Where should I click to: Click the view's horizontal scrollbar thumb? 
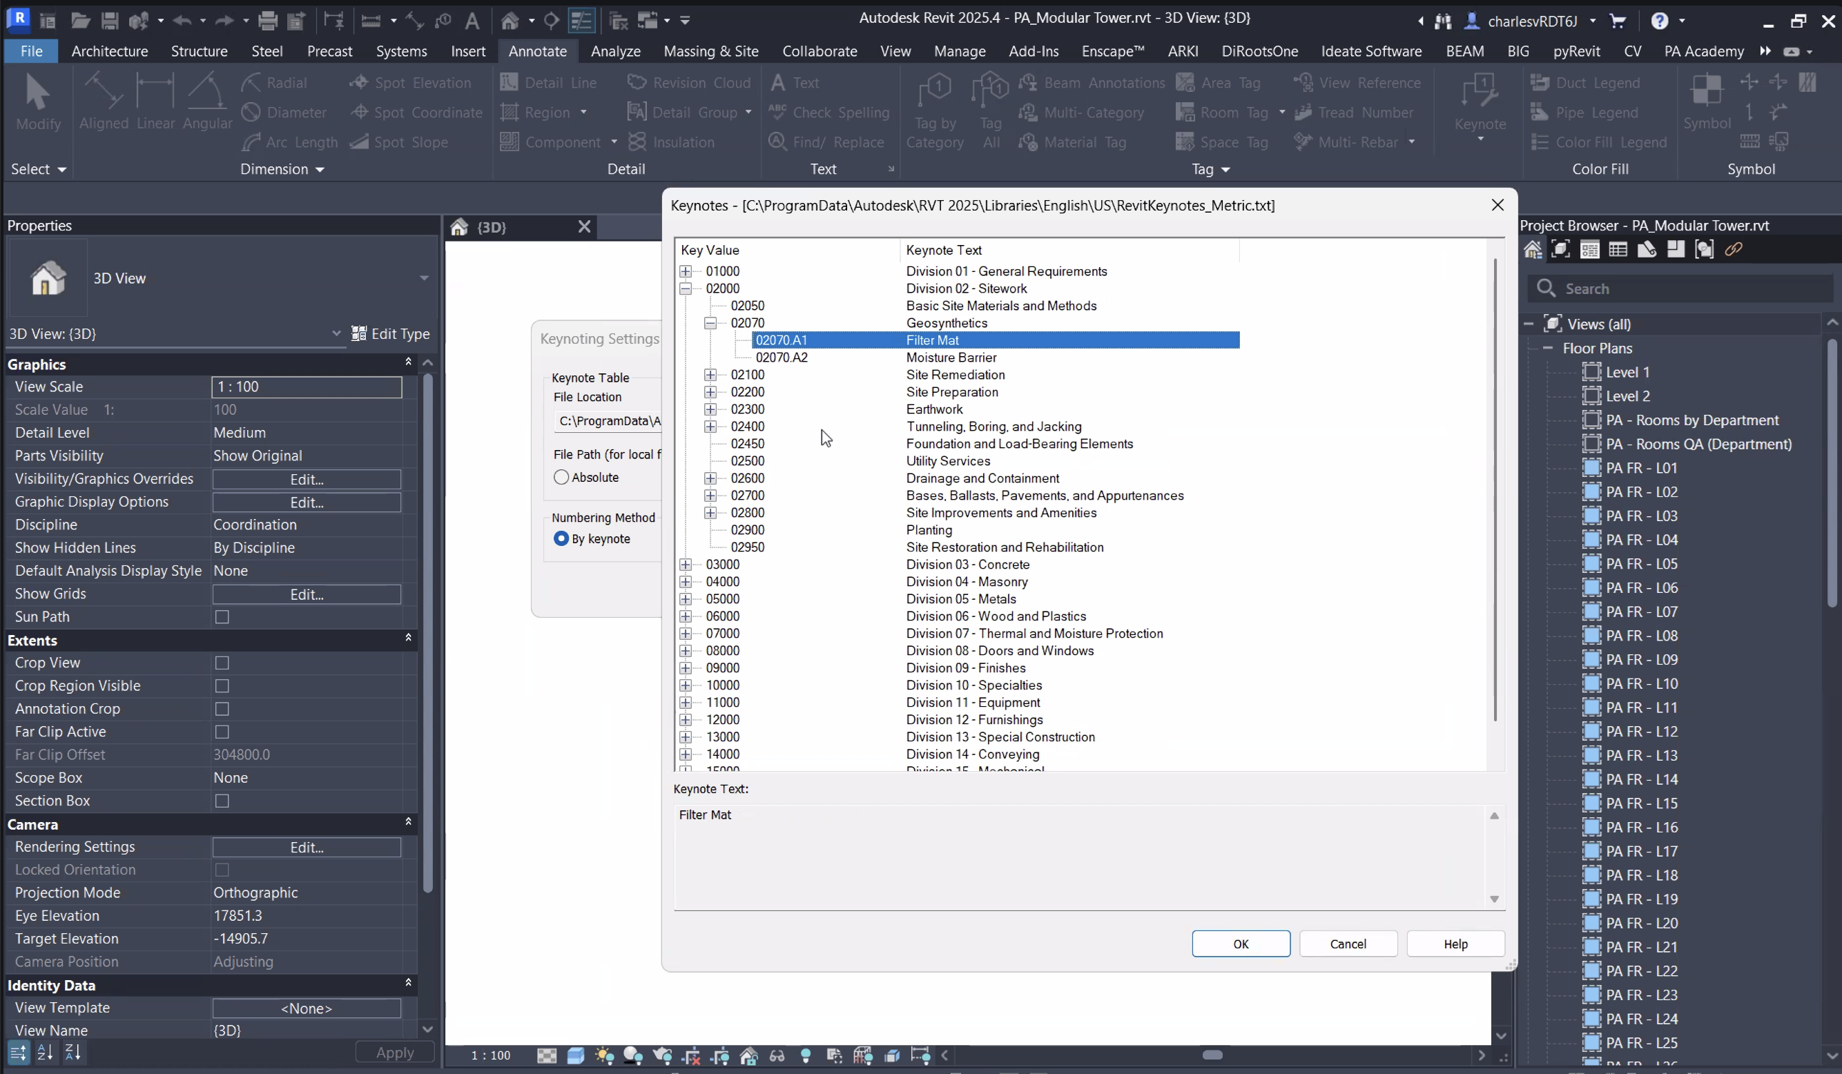[x=1212, y=1056]
